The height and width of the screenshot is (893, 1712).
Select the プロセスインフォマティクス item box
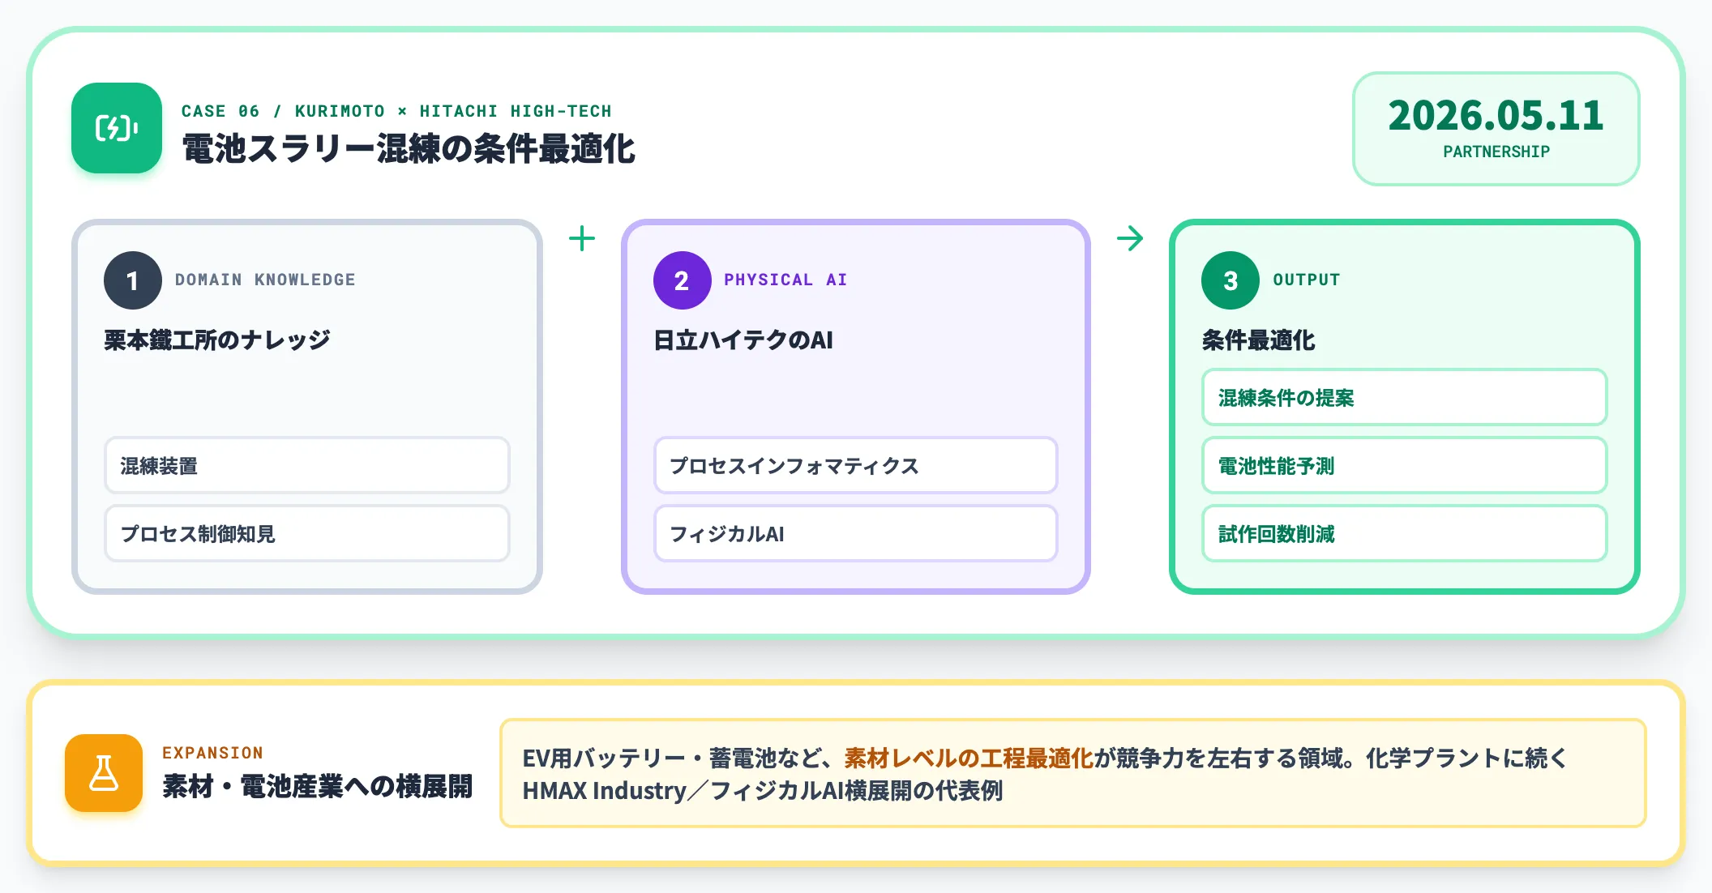(x=856, y=465)
